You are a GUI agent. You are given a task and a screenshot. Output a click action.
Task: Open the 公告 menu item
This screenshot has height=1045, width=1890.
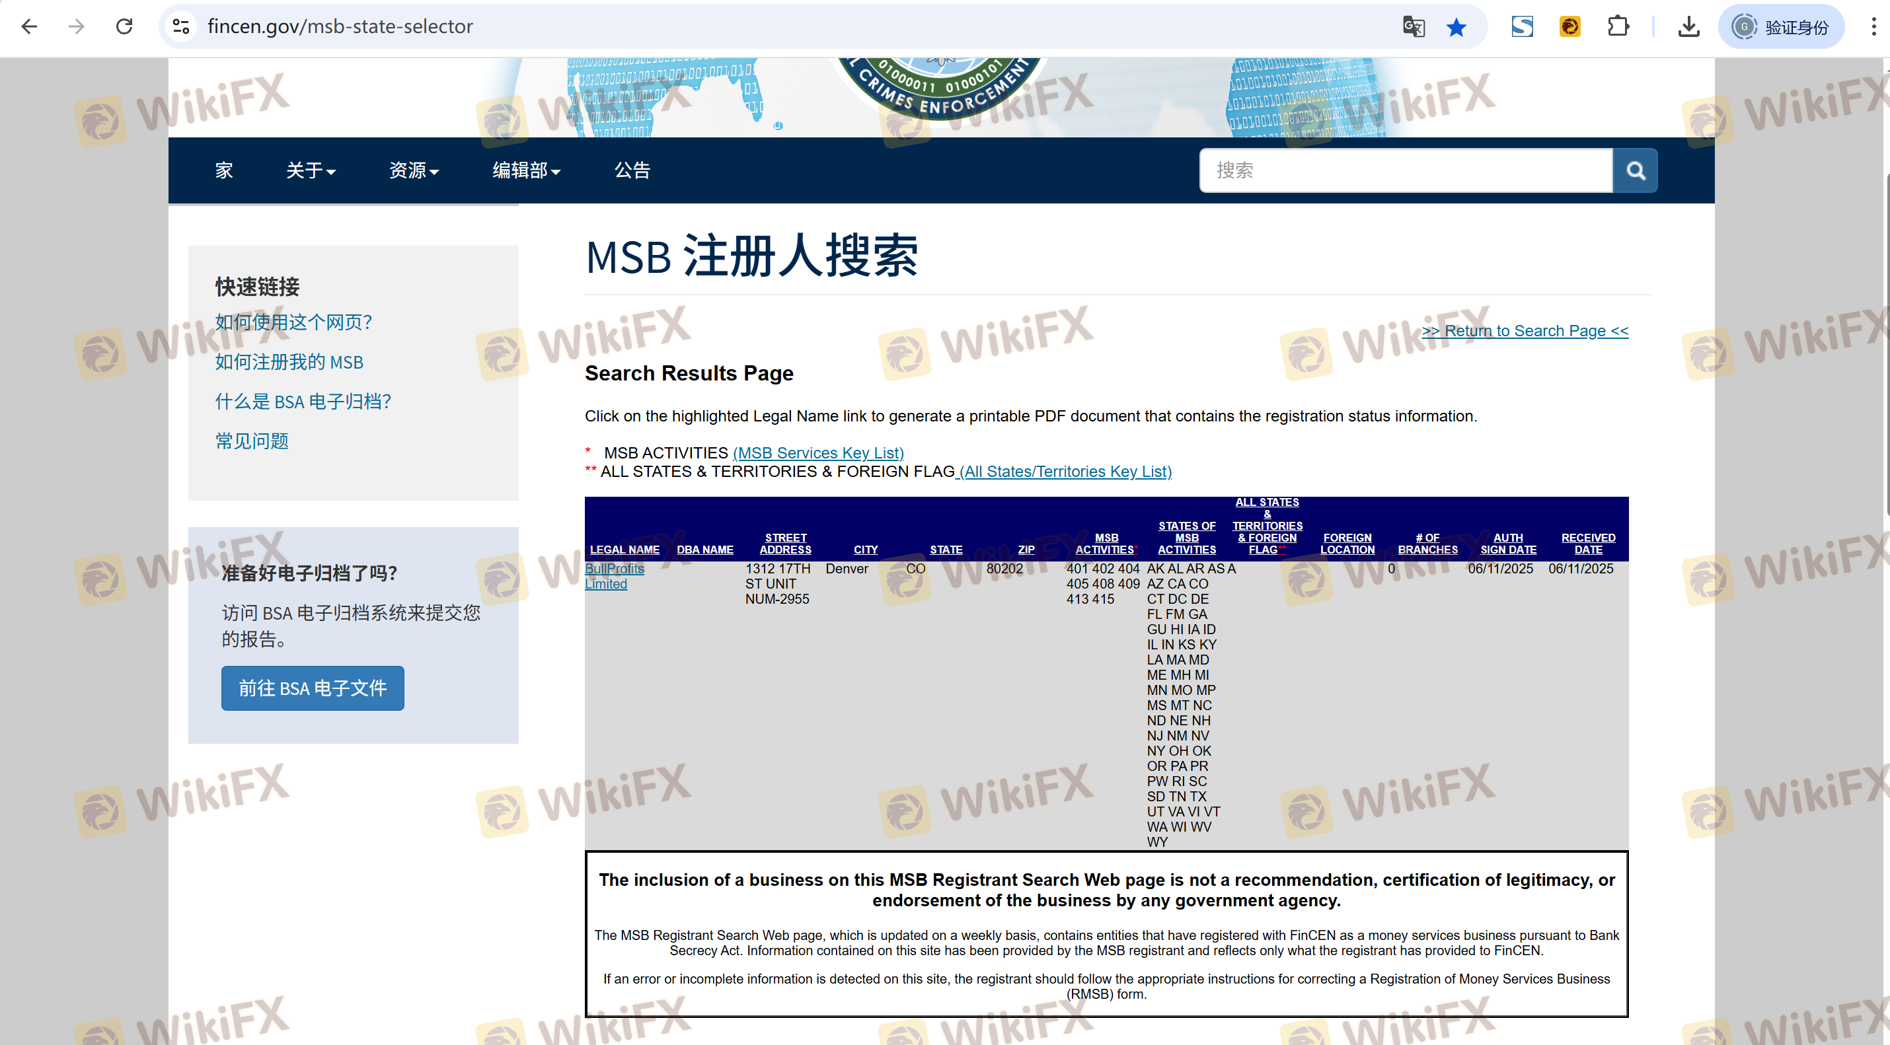pyautogui.click(x=632, y=171)
